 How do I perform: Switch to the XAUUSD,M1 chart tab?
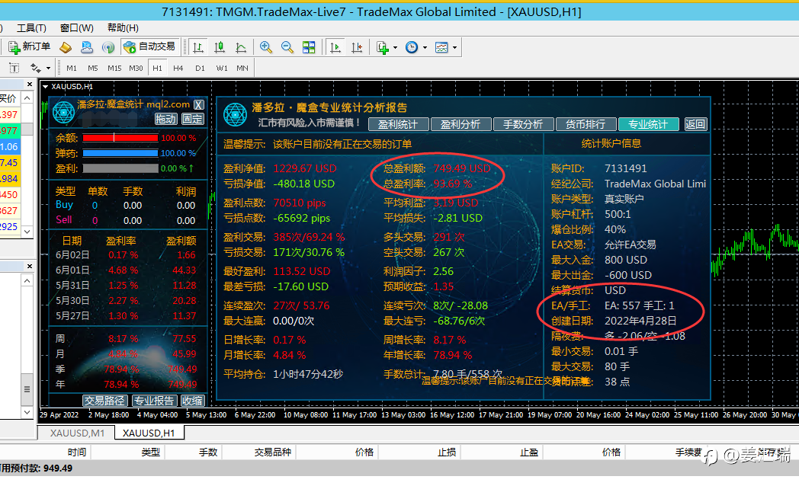(x=77, y=433)
